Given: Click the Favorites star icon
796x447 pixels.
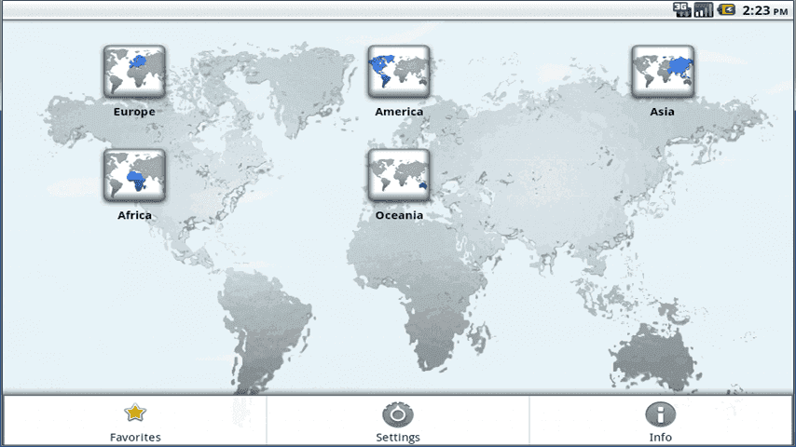Looking at the screenshot, I should pyautogui.click(x=135, y=413).
